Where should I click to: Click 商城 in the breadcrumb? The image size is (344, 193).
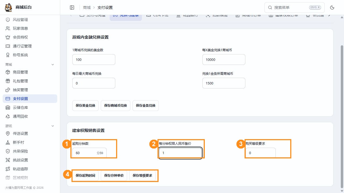tap(87, 8)
